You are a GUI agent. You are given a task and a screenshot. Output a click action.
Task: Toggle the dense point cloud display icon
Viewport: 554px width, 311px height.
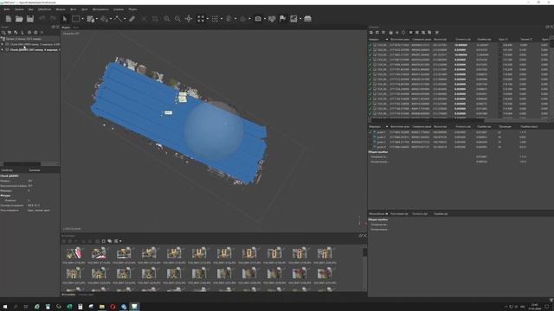215,19
